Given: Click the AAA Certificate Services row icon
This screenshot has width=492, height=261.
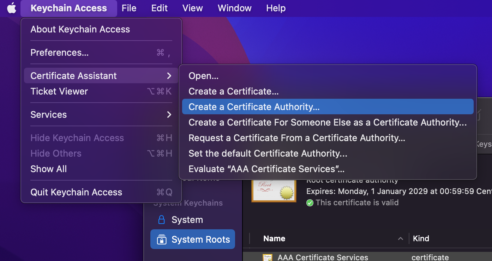Looking at the screenshot, I should [x=267, y=257].
